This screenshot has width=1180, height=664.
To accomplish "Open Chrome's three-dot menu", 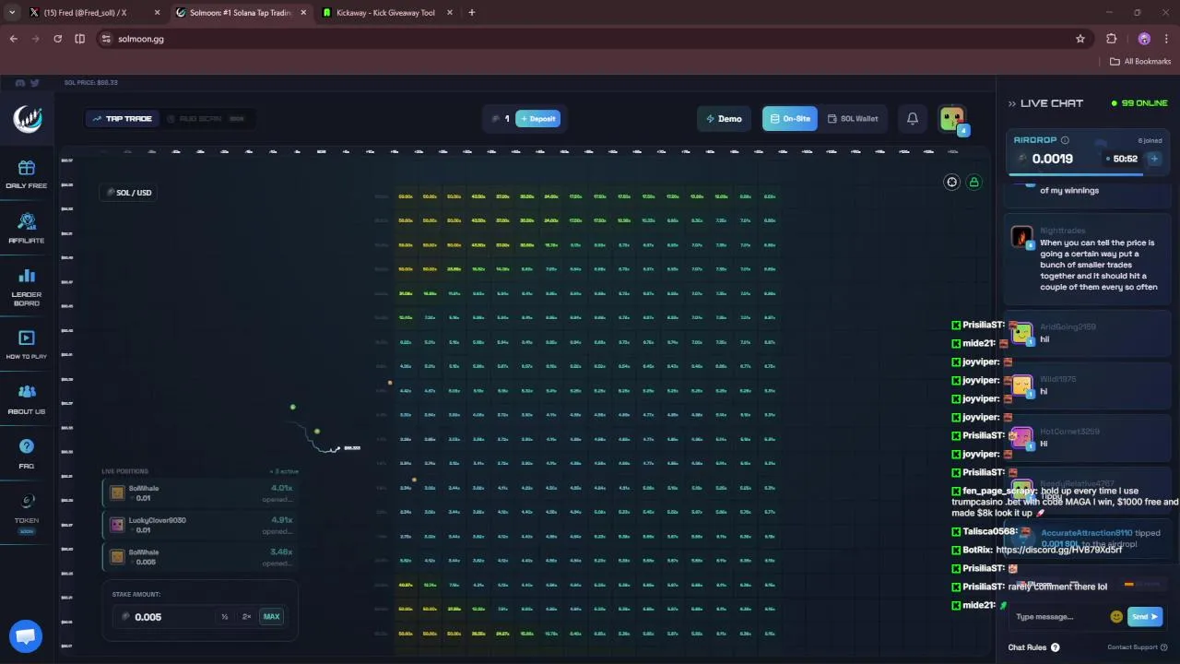I will pyautogui.click(x=1166, y=39).
